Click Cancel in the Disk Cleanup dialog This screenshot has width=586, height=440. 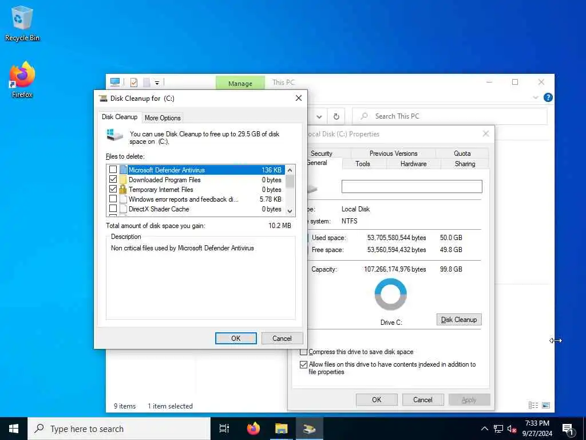click(282, 338)
